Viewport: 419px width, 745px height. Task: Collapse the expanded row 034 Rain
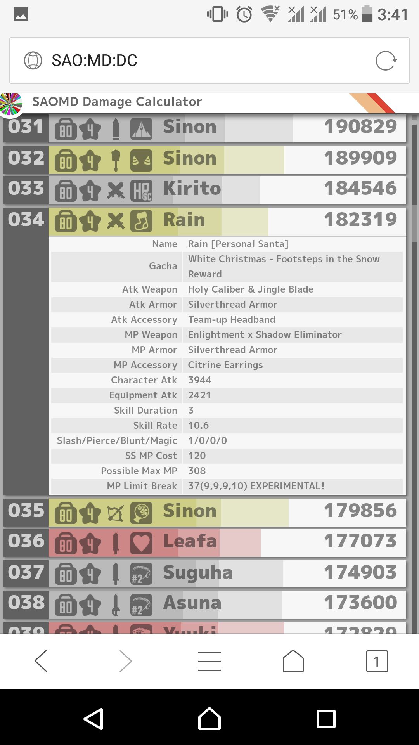click(x=205, y=222)
